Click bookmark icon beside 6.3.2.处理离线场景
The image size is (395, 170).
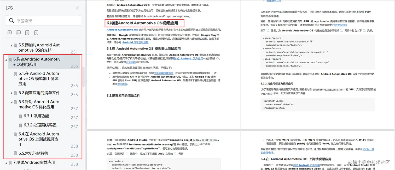point(20,125)
